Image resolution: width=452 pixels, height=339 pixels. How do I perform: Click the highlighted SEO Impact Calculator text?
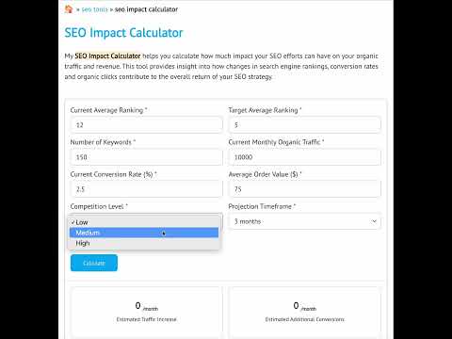[107, 56]
